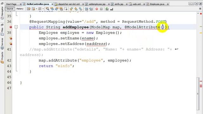Screen dimensions: 203x114
Task: Open the einfo.jsp tab
Action: click(119, 4)
